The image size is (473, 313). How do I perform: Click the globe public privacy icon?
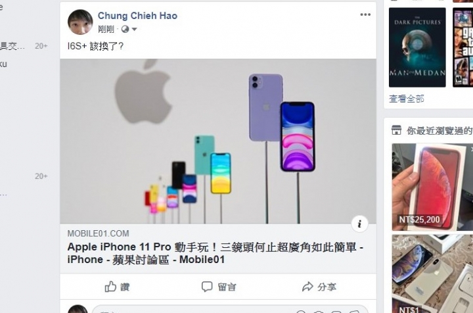coord(125,30)
